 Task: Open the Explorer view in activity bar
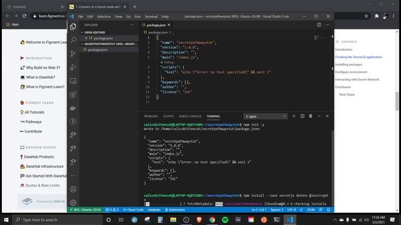(x=73, y=26)
